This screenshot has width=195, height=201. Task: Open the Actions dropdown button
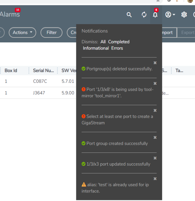click(23, 33)
